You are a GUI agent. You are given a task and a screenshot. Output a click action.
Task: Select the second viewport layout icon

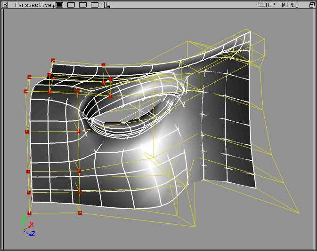click(71, 5)
